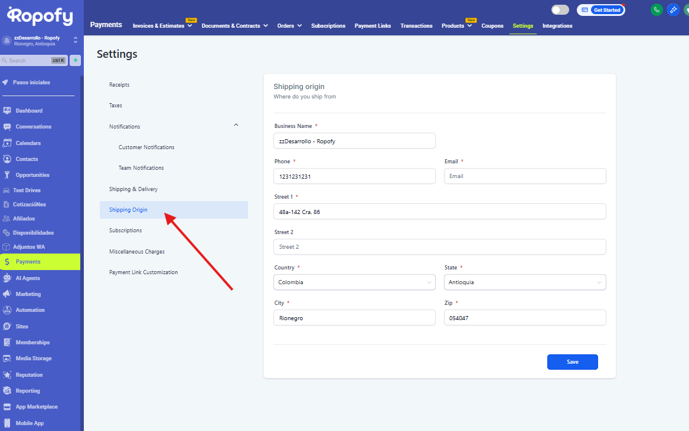Toggle the switch in the top bar

tap(560, 10)
